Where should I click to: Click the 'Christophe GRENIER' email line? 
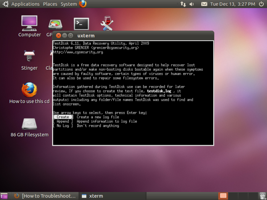pos(96,48)
